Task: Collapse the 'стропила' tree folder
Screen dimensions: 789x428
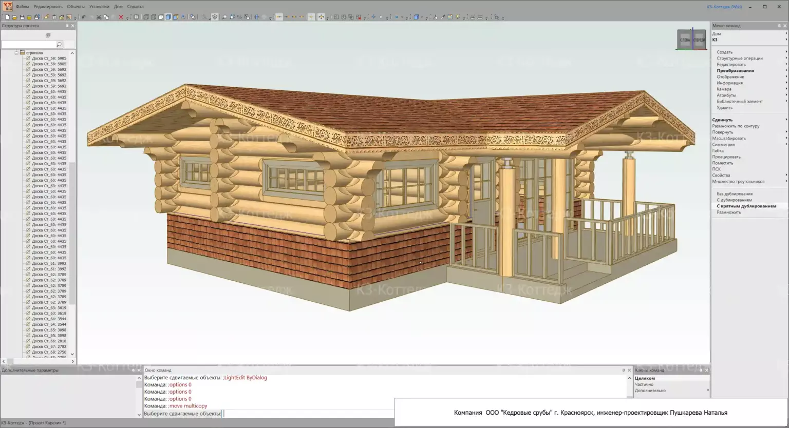Action: click(16, 53)
